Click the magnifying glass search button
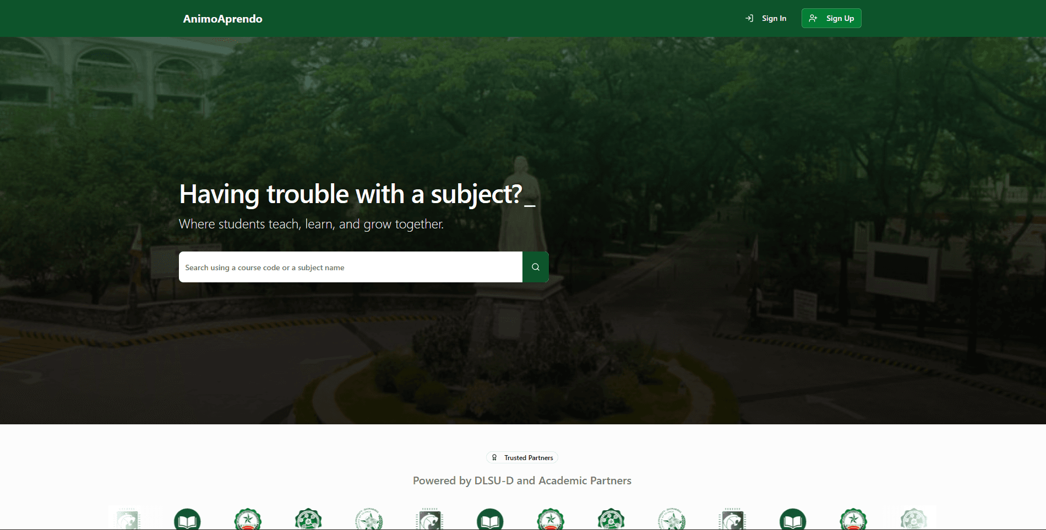This screenshot has width=1046, height=530. [535, 267]
